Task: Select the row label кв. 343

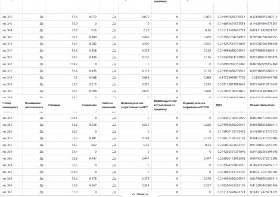Action: (x=7, y=44)
